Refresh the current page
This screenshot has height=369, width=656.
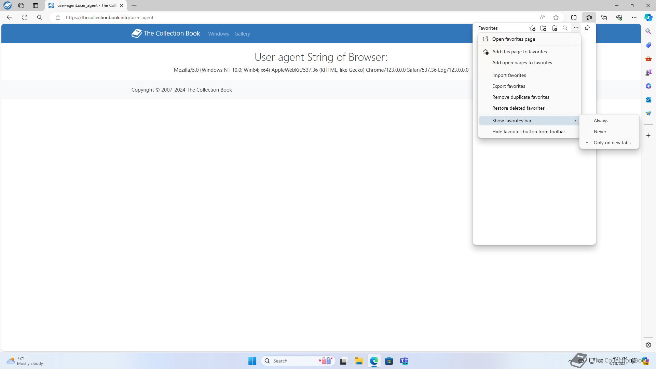25,17
